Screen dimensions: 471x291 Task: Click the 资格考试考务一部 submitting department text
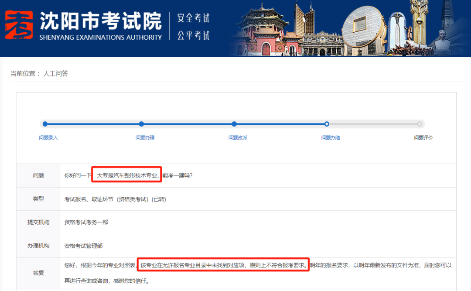[x=86, y=222]
